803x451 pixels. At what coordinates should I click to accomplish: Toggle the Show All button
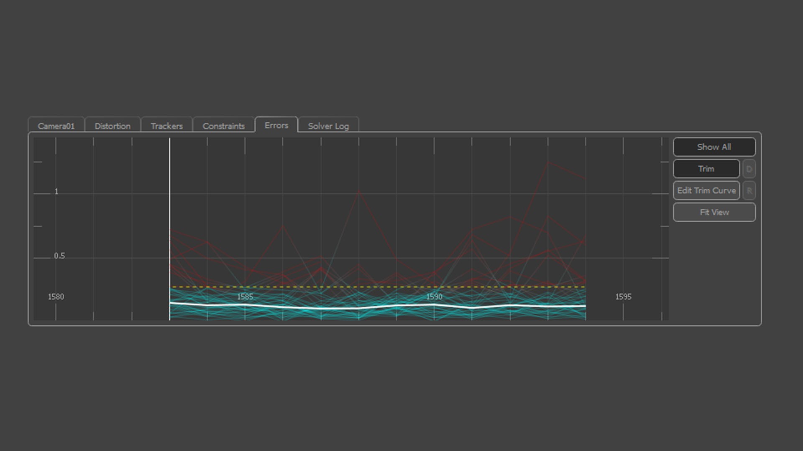(x=714, y=147)
